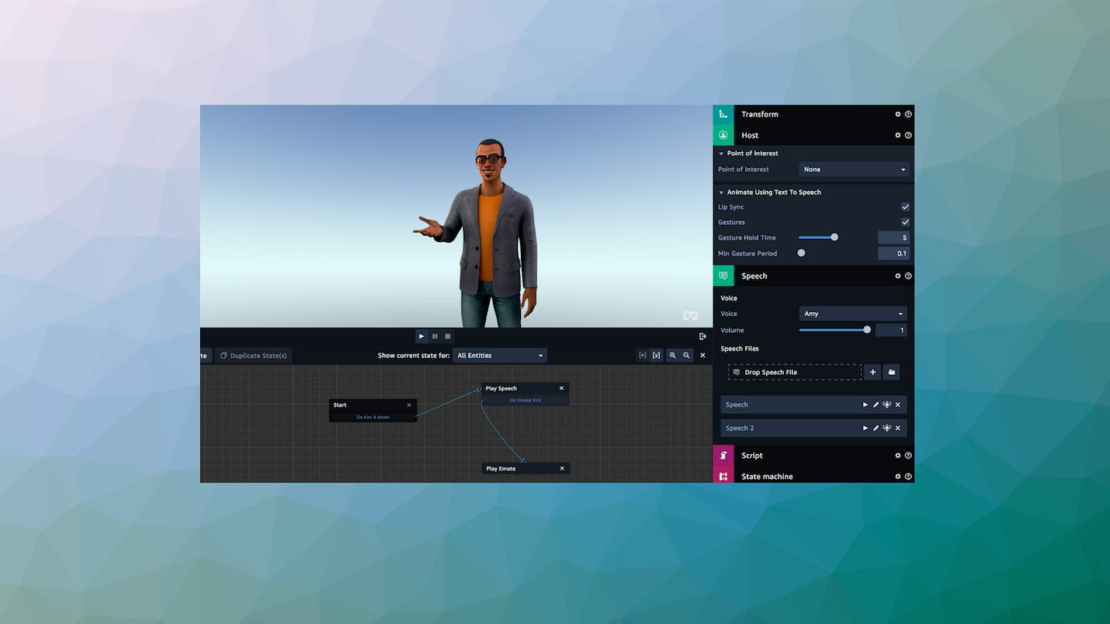Open the State machine component panel

(x=767, y=476)
